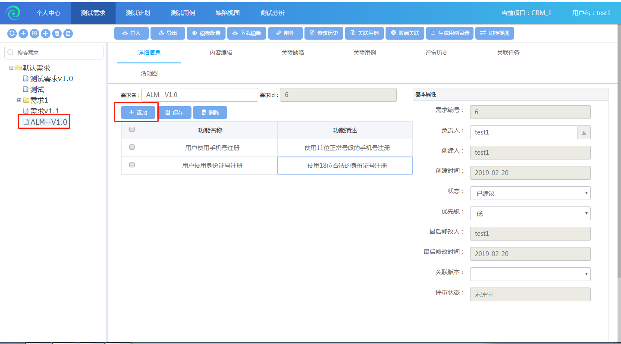Image resolution: width=621 pixels, height=344 pixels.
Task: Open the 优先级 dropdown showing 低
Action: point(530,213)
